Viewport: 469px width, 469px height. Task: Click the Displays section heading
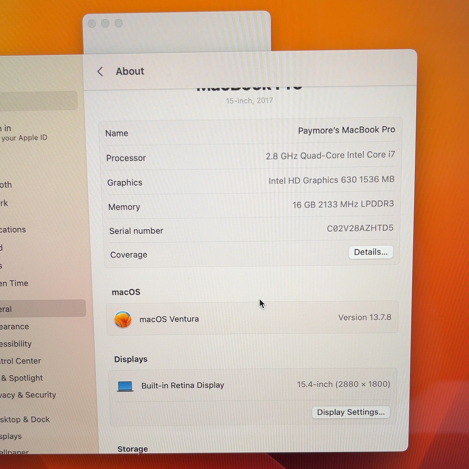click(x=131, y=359)
